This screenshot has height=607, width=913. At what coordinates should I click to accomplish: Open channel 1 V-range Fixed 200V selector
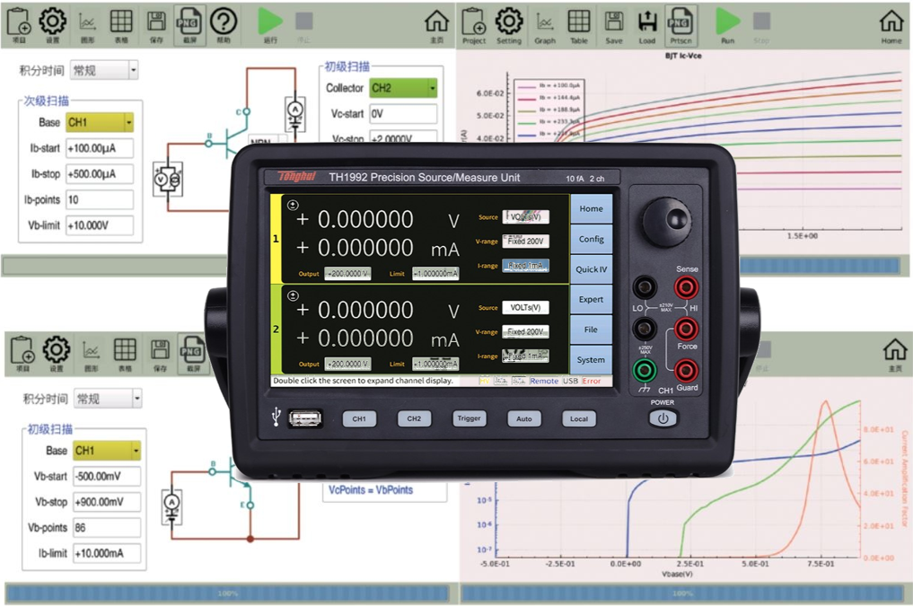526,241
